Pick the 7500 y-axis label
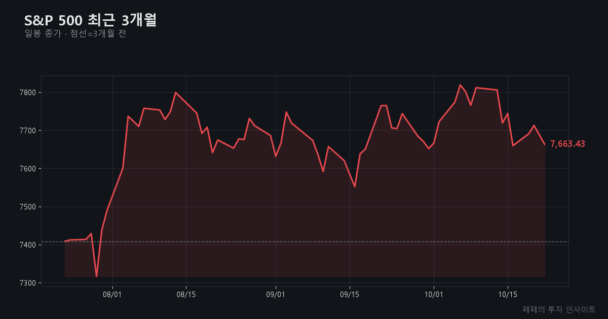 click(x=28, y=207)
